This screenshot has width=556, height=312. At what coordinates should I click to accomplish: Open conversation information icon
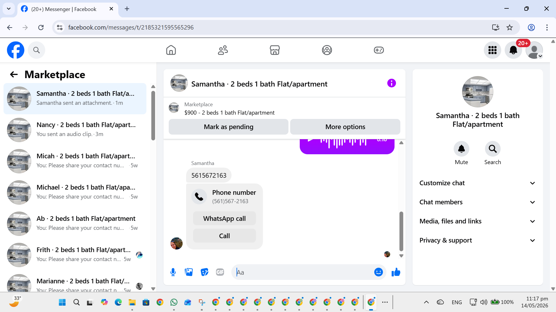(x=392, y=83)
